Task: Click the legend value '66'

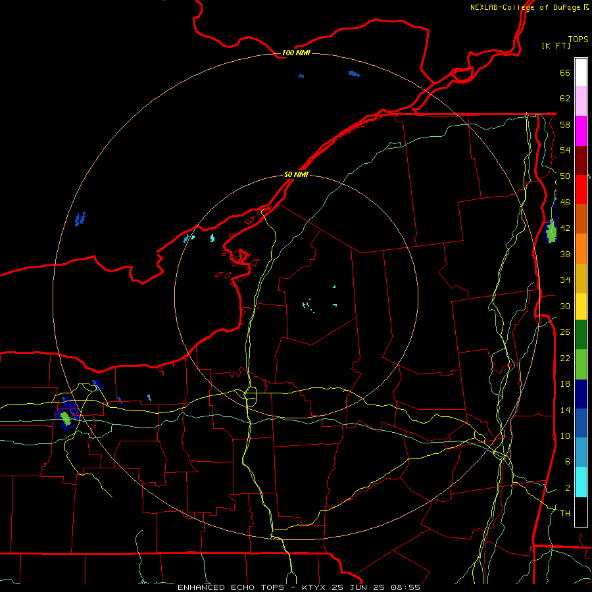Action: point(565,73)
